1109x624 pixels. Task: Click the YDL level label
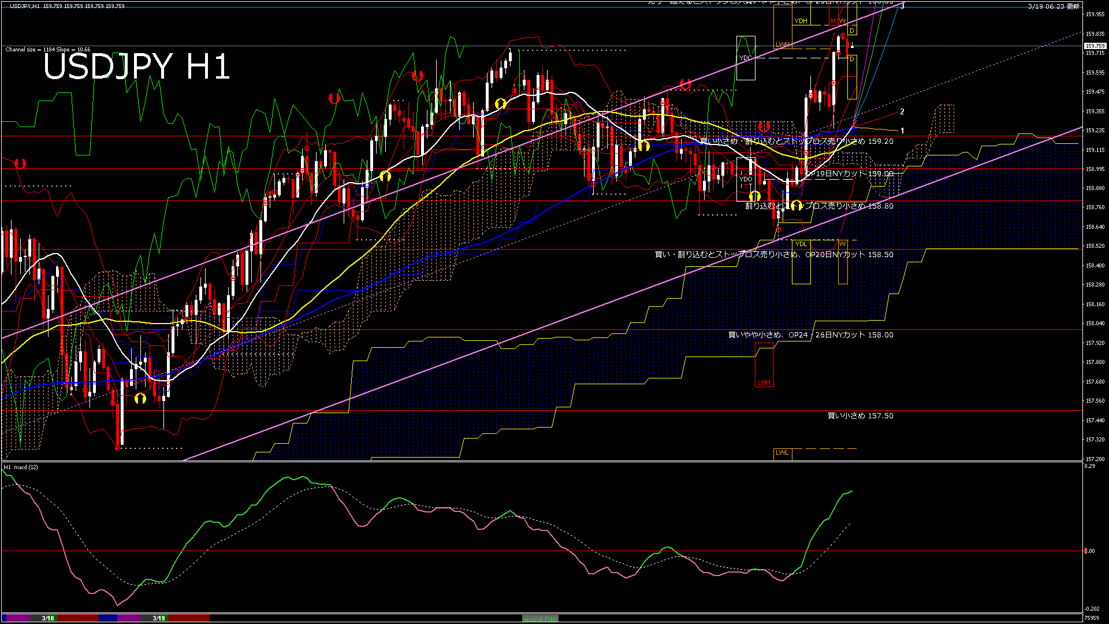pyautogui.click(x=801, y=244)
